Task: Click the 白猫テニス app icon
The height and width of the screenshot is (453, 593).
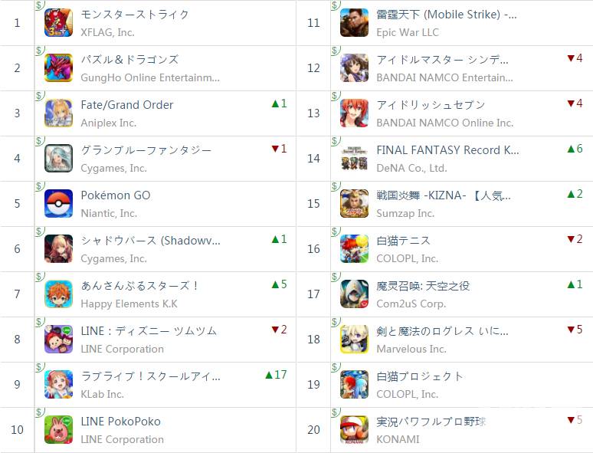Action: pyautogui.click(x=355, y=249)
